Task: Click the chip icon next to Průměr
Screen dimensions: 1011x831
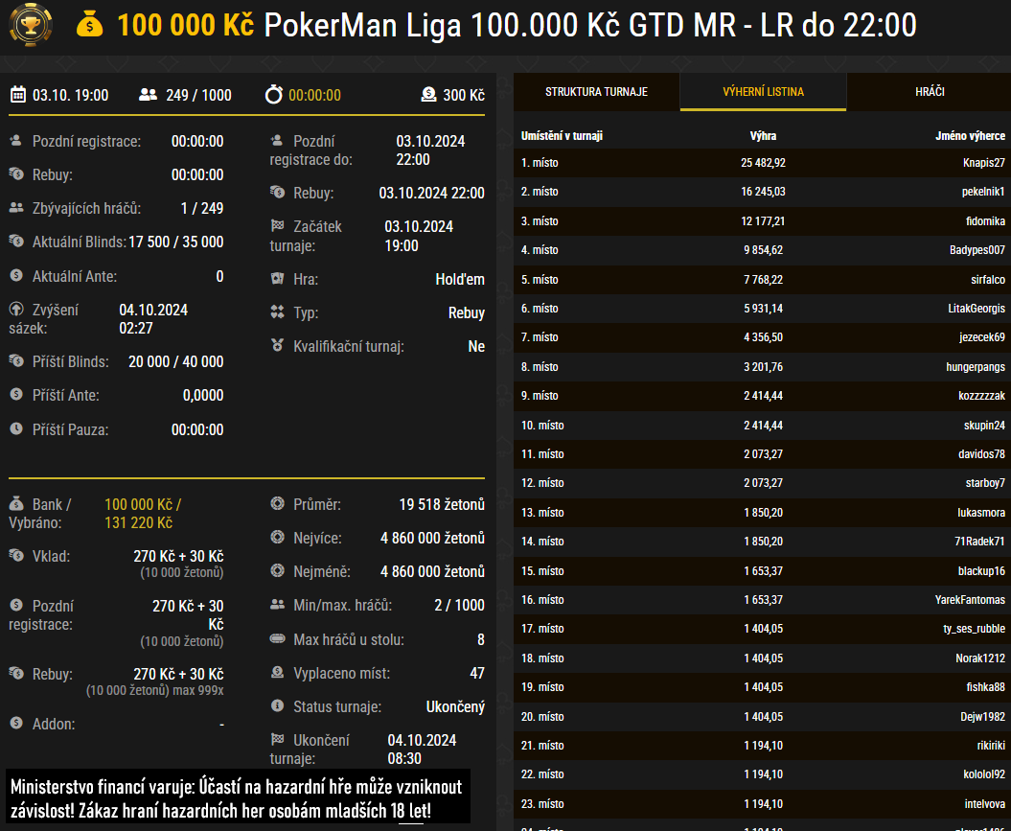Action: [x=277, y=503]
